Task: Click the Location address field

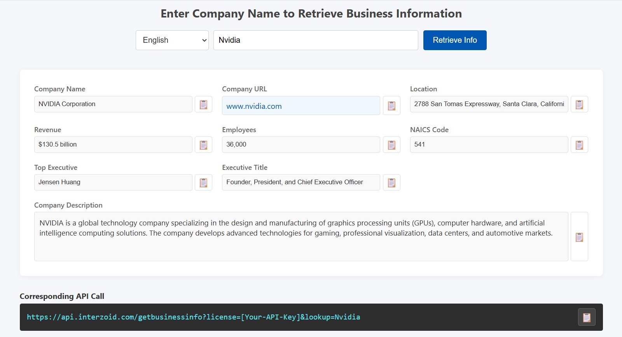Action: coord(489,104)
